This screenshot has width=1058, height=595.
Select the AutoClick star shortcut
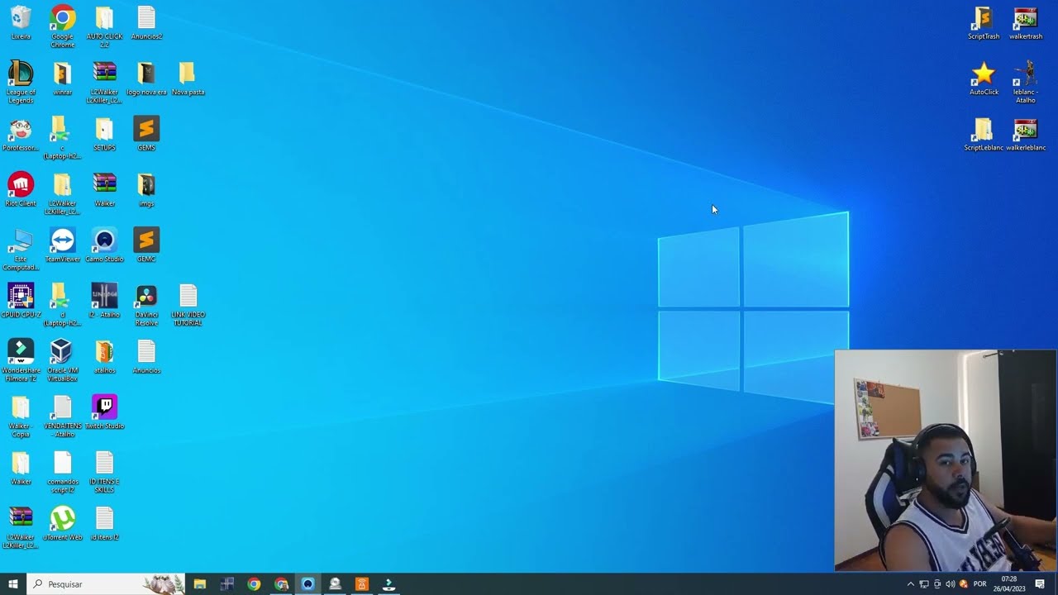coord(984,79)
